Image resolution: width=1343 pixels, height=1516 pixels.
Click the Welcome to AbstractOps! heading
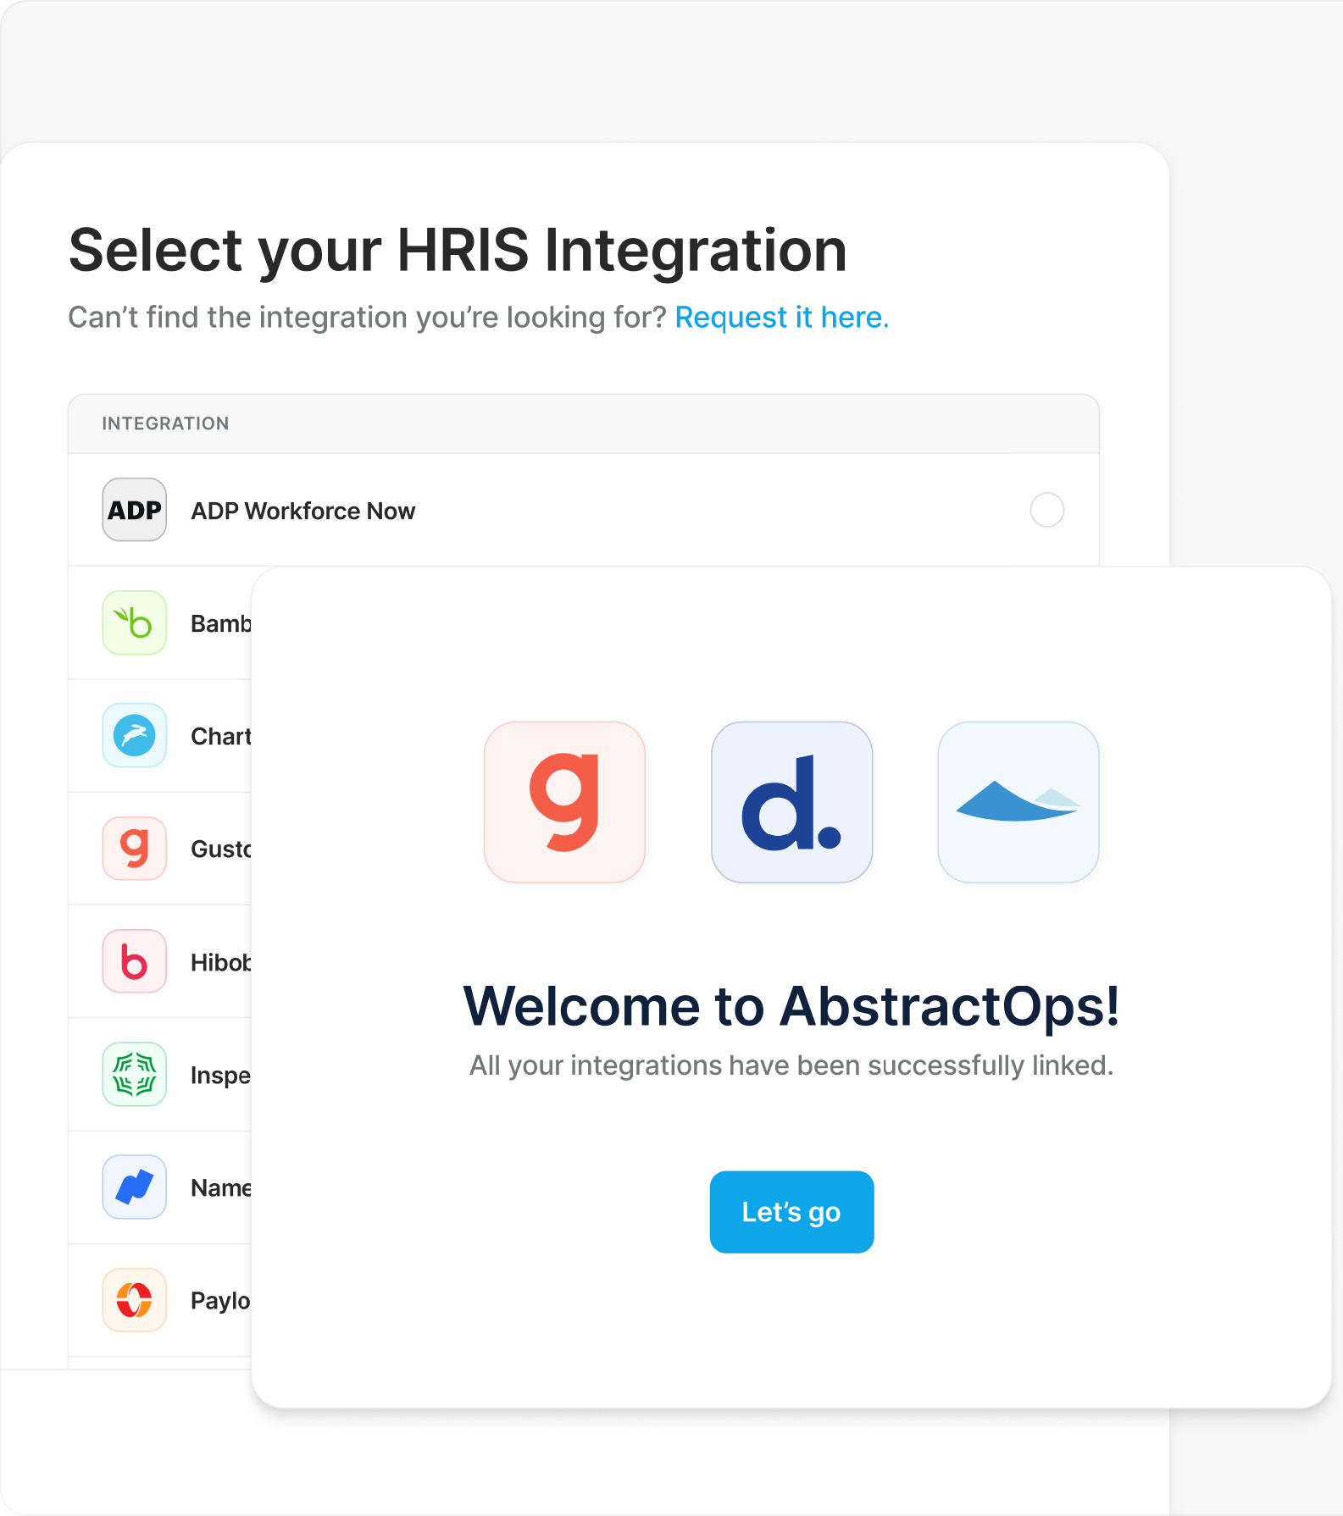click(x=791, y=1006)
